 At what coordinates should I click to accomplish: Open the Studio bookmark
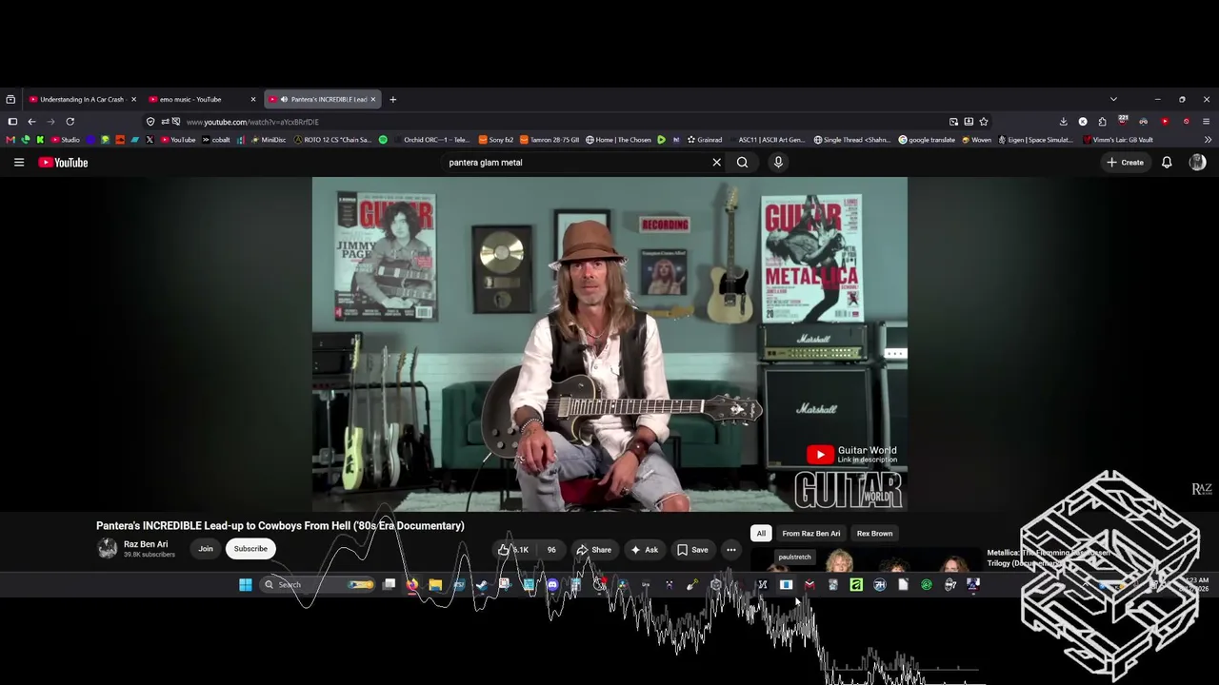[66, 140]
